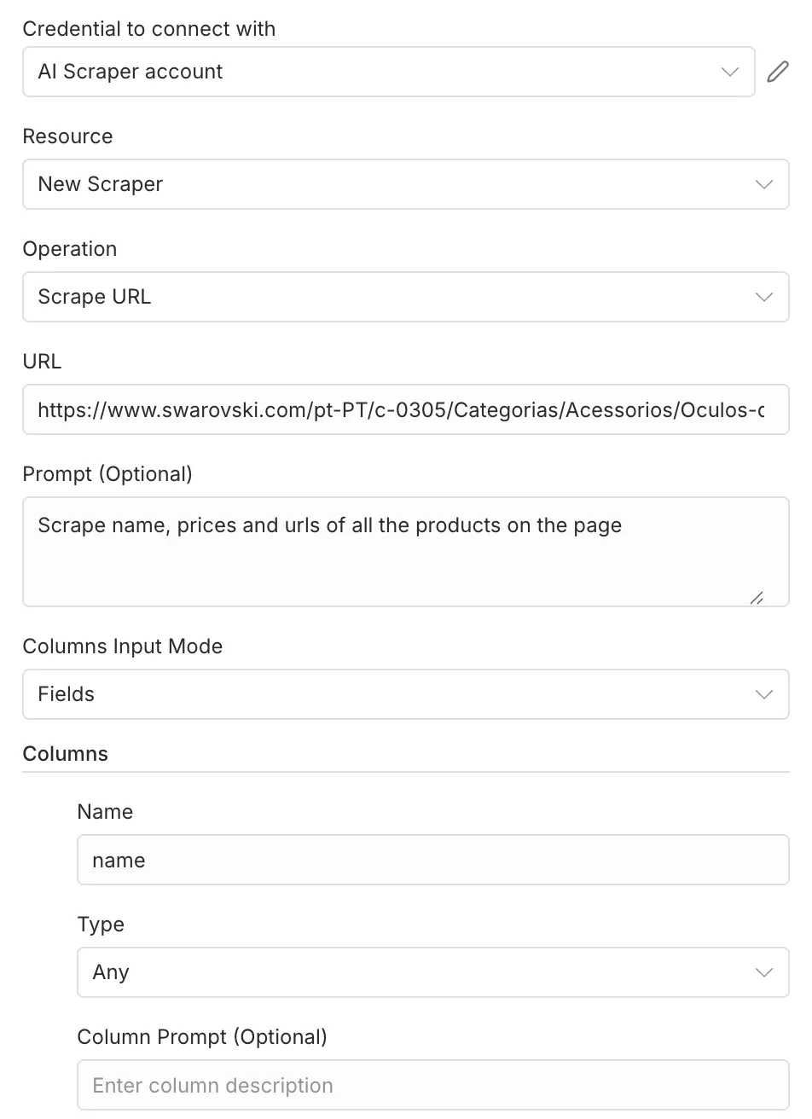Viewport: 812px width, 1119px height.
Task: Click the Operation dropdown chevron
Action: point(763,297)
